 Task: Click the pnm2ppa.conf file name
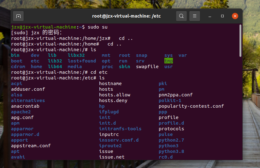click(176, 95)
